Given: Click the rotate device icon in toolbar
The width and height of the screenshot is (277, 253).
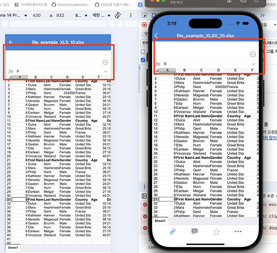Looking at the screenshot, I should [x=118, y=15].
